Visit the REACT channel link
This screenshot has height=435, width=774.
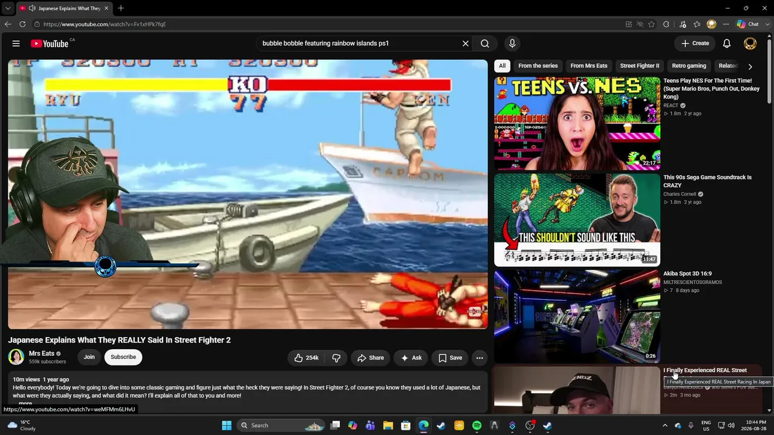pos(671,106)
